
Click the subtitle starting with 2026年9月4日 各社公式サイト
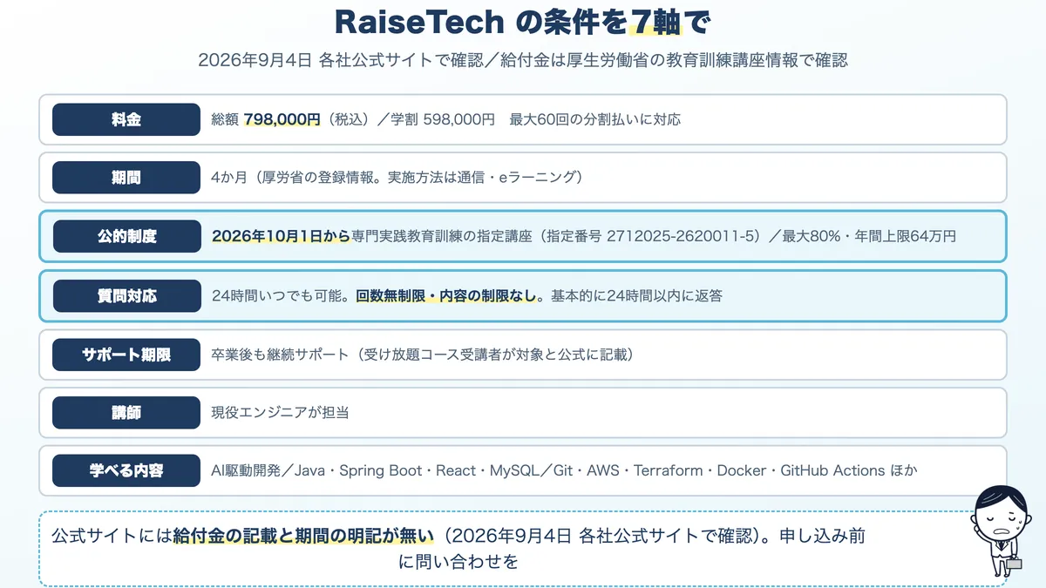tap(523, 60)
